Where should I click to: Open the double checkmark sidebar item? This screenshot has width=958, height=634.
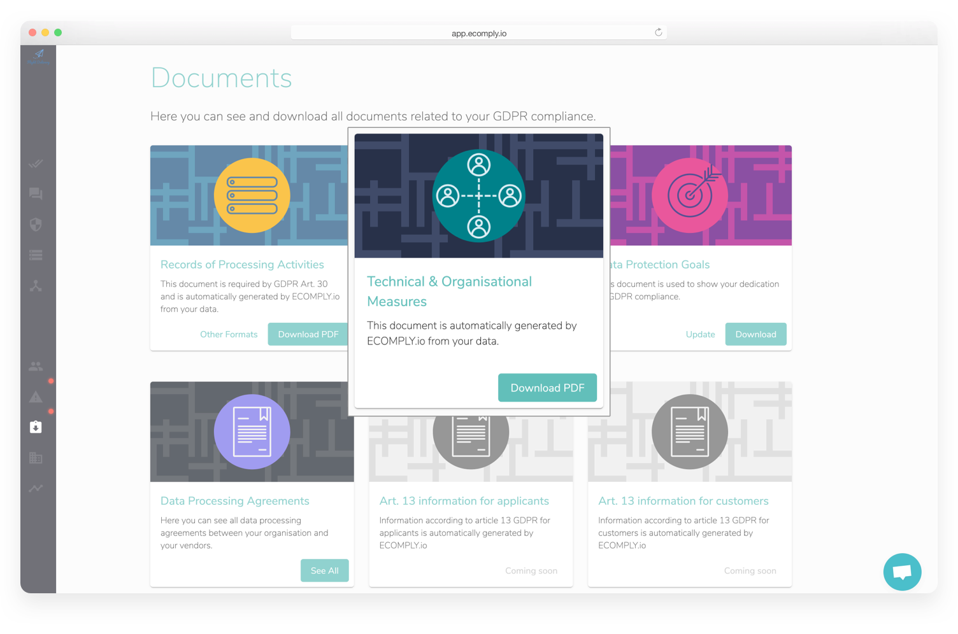[x=36, y=164]
